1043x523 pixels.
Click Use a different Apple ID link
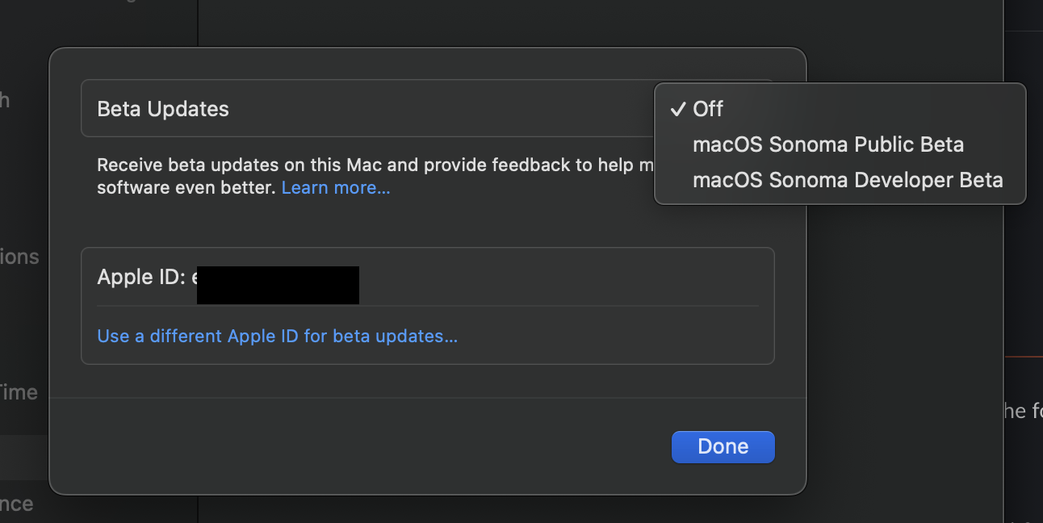point(277,336)
